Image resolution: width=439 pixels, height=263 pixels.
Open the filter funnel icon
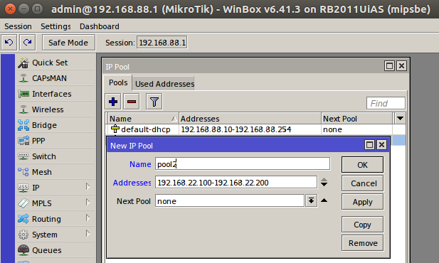pos(154,102)
